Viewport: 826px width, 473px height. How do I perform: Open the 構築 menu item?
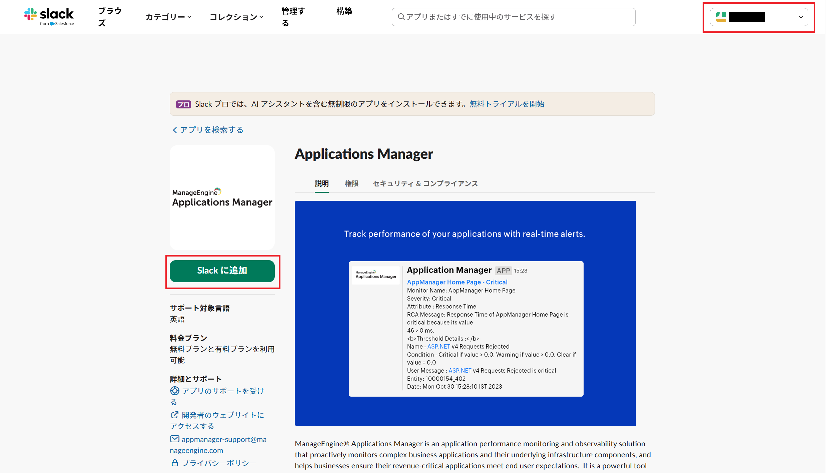click(344, 11)
